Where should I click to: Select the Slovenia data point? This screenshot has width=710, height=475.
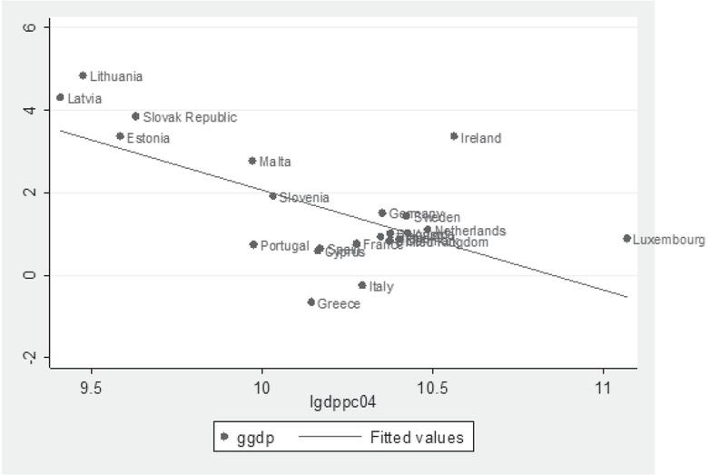click(272, 195)
